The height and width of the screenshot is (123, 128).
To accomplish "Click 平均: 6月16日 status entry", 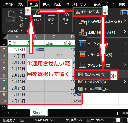I will pyautogui.click(x=44, y=120).
